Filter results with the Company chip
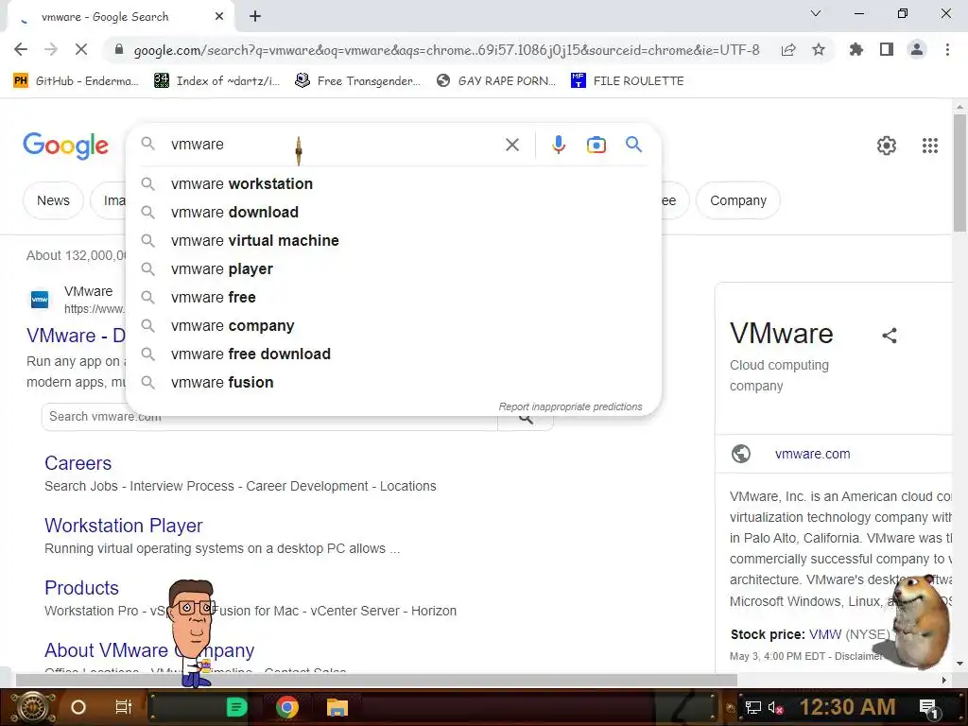968x726 pixels. coord(737,200)
